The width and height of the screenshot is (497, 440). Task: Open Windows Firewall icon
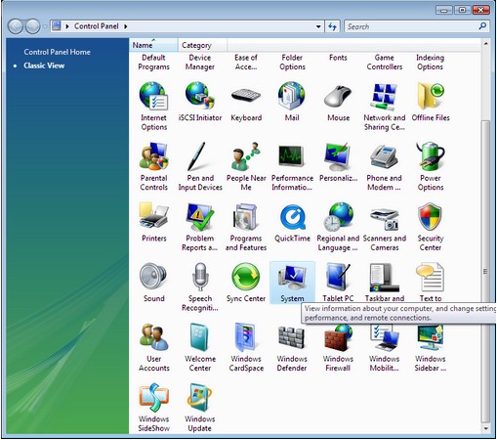[x=338, y=338]
